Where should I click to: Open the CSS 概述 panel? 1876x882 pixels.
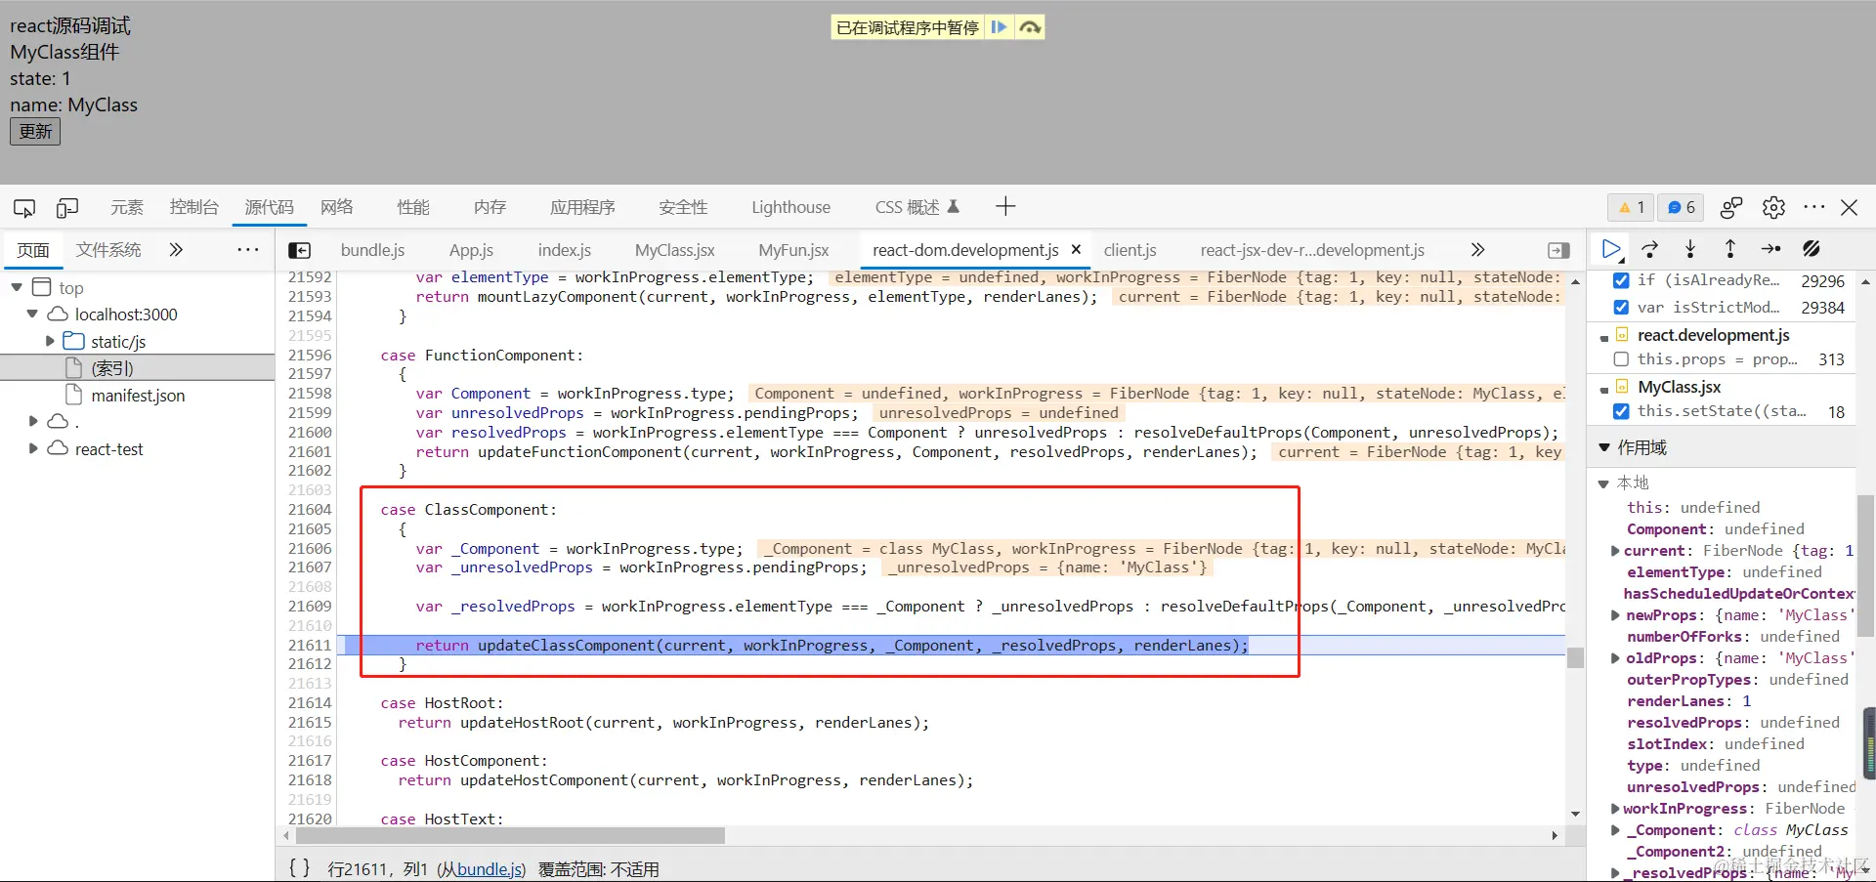917,207
